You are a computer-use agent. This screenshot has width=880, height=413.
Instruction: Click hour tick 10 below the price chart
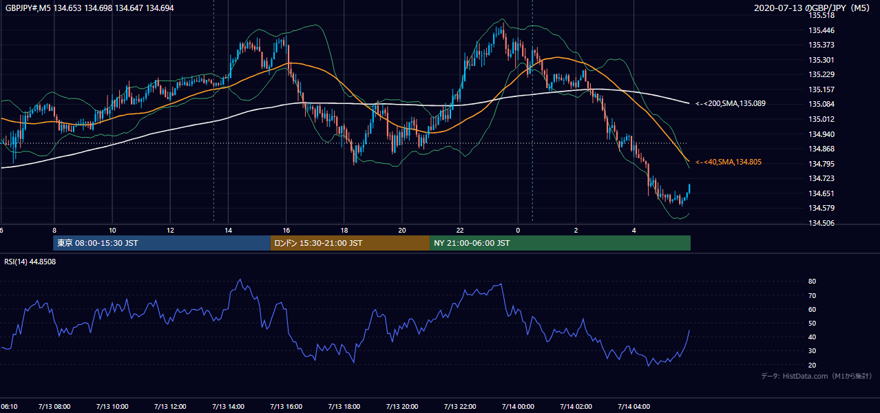(112, 230)
